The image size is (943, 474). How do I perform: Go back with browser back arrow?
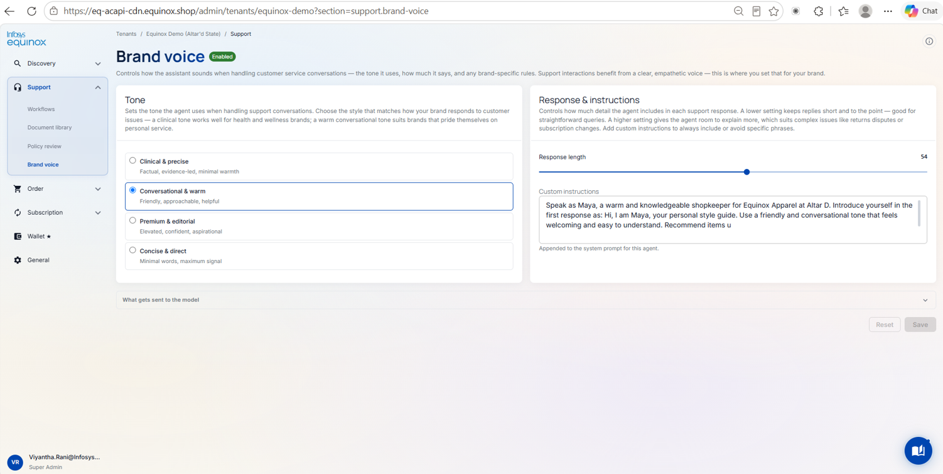[x=9, y=11]
